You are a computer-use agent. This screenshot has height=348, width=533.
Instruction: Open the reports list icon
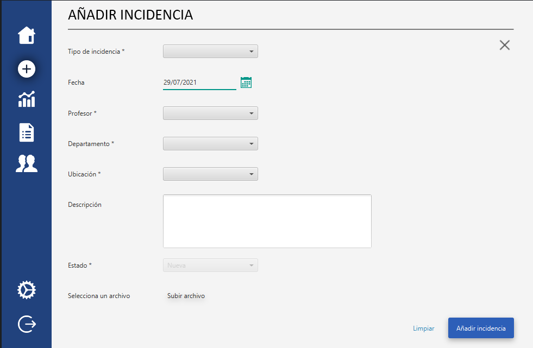(26, 132)
